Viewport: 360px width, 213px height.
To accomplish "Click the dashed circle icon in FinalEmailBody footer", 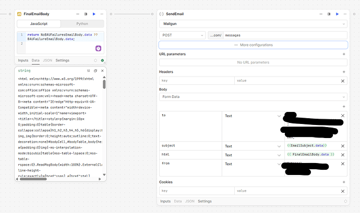I will coord(95,60).
